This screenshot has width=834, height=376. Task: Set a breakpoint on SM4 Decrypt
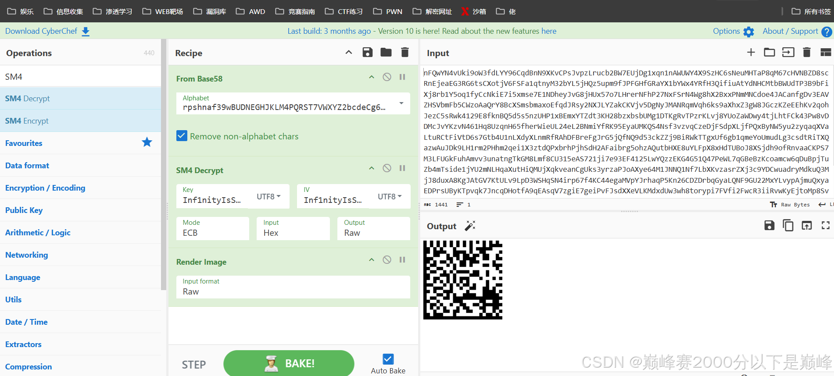(x=402, y=168)
